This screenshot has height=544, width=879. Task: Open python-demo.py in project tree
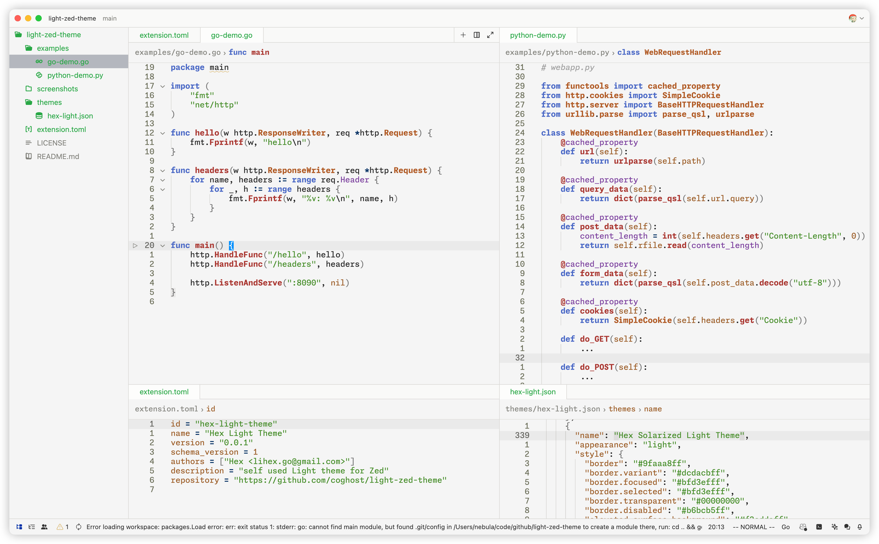tap(75, 75)
